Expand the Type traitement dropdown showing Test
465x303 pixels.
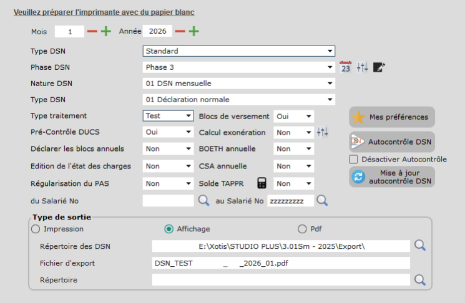coord(169,116)
